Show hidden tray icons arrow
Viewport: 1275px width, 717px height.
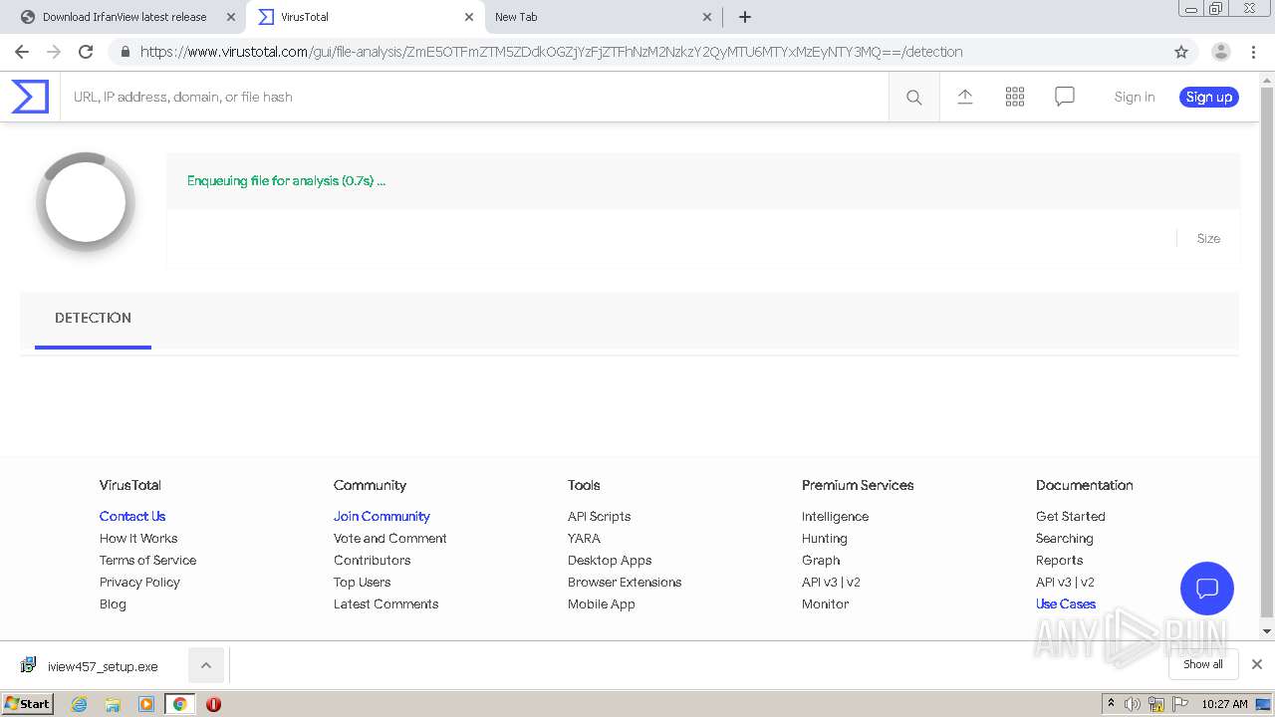(x=1111, y=704)
